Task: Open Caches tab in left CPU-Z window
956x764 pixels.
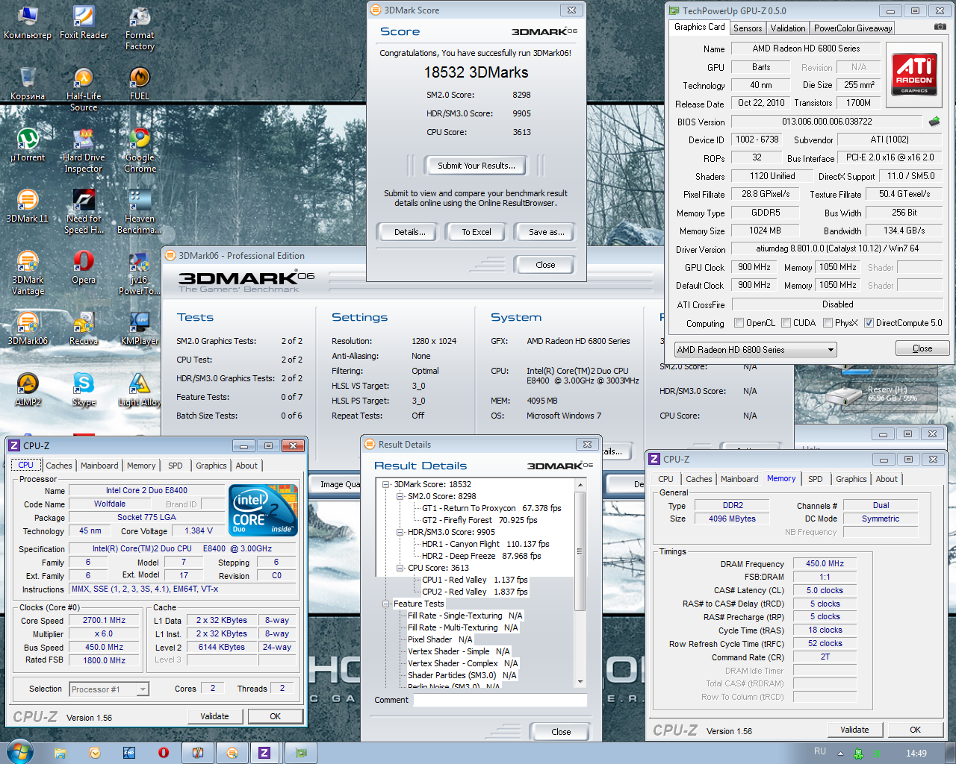Action: point(59,466)
